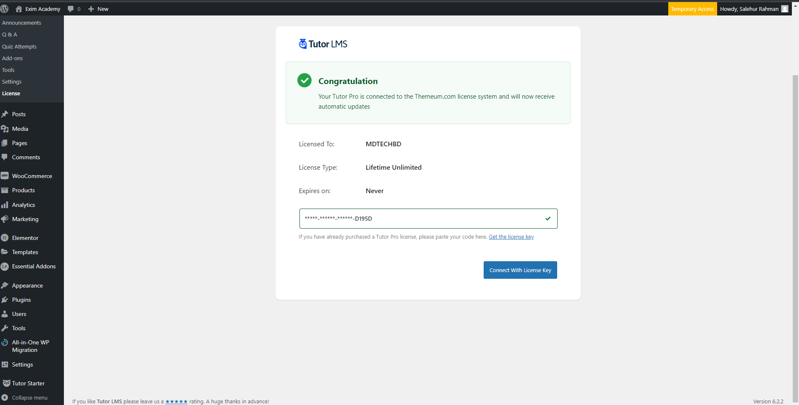Click the WooCommerce icon
The height and width of the screenshot is (405, 799).
[x=5, y=176]
